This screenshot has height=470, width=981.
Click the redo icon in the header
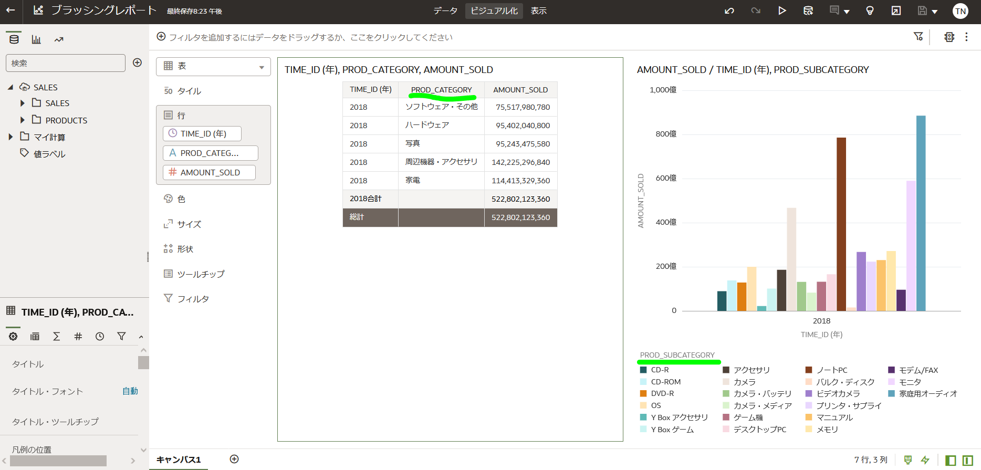(x=756, y=11)
